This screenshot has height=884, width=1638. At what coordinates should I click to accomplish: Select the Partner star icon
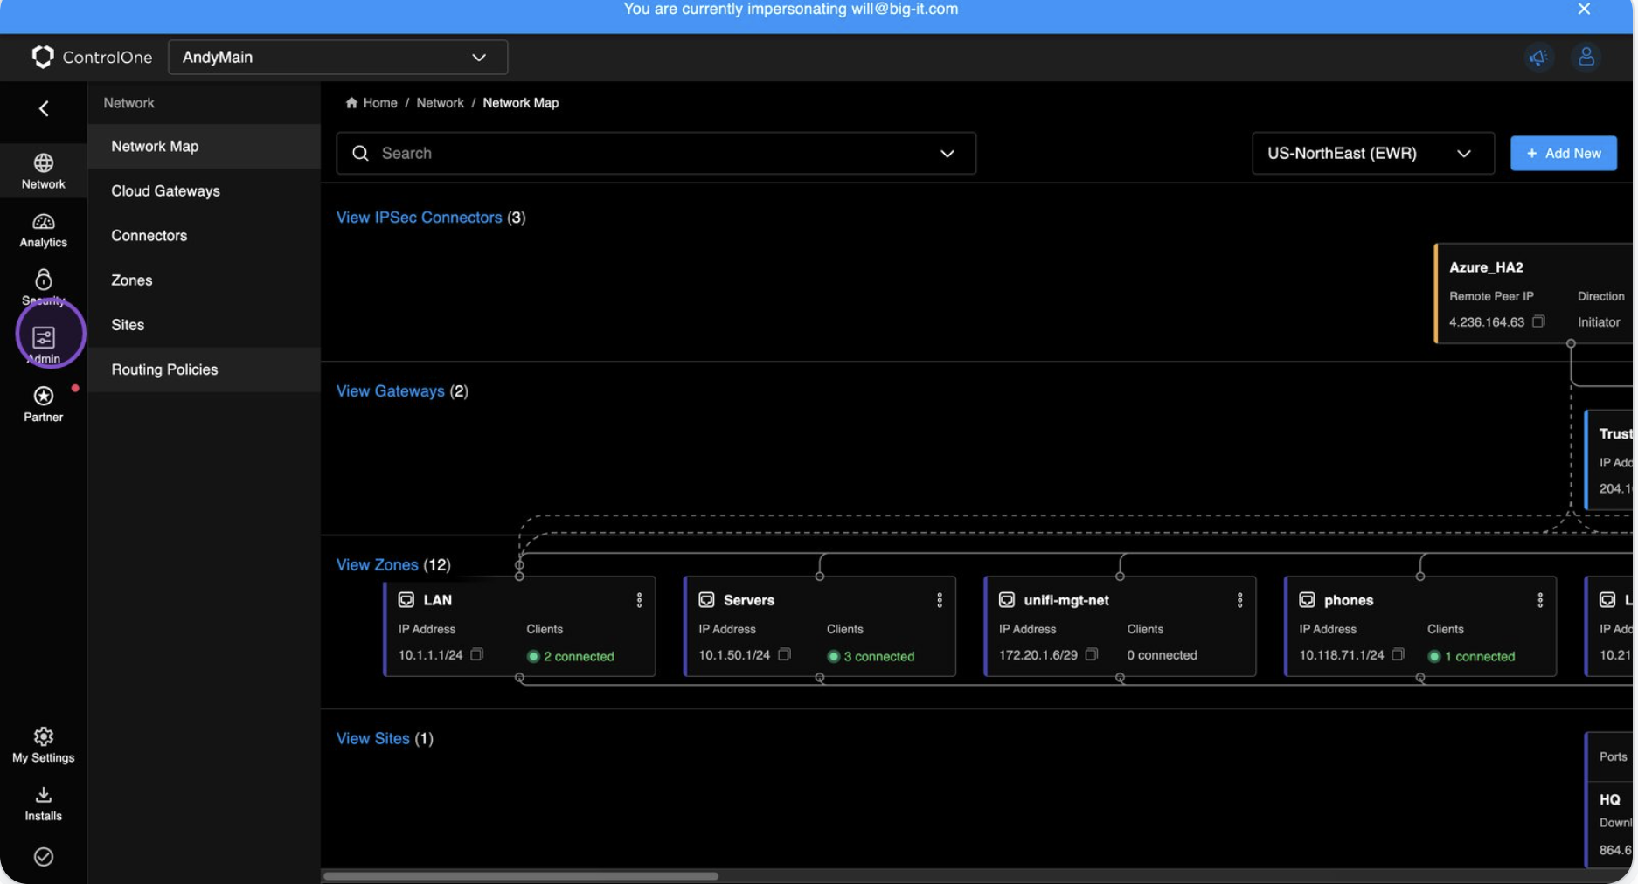point(43,400)
